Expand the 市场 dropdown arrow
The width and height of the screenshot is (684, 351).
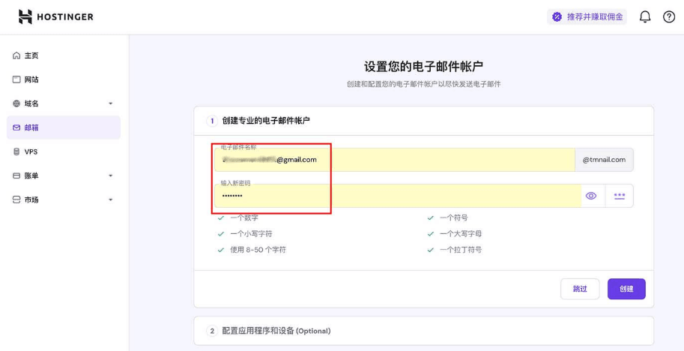pyautogui.click(x=110, y=199)
